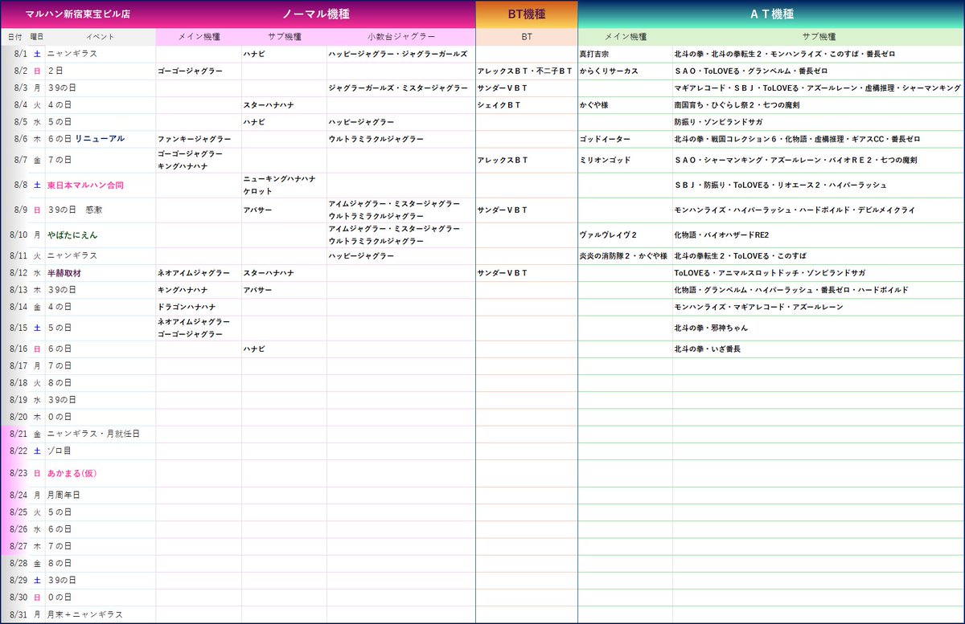
Task: Select the BT機種 orange header
Action: 527,14
